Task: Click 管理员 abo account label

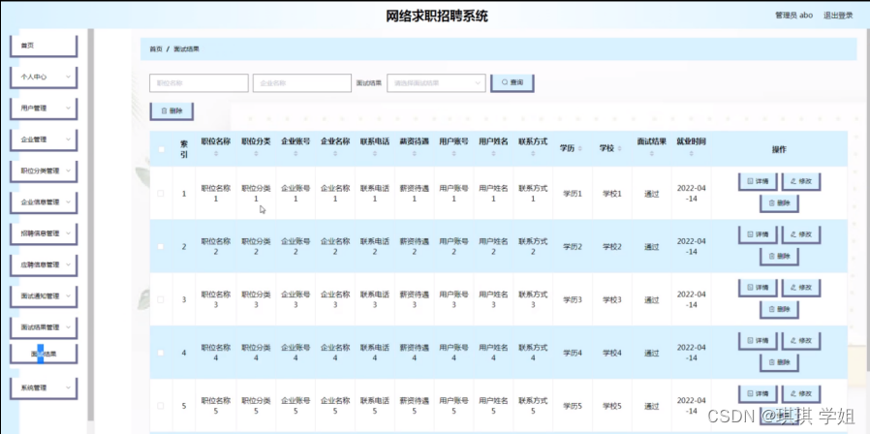Action: coord(793,15)
